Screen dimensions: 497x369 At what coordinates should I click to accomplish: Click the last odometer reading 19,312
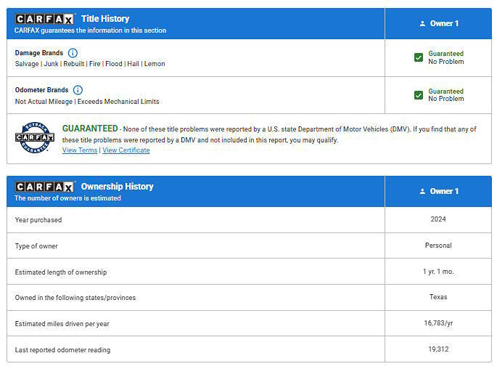(438, 349)
